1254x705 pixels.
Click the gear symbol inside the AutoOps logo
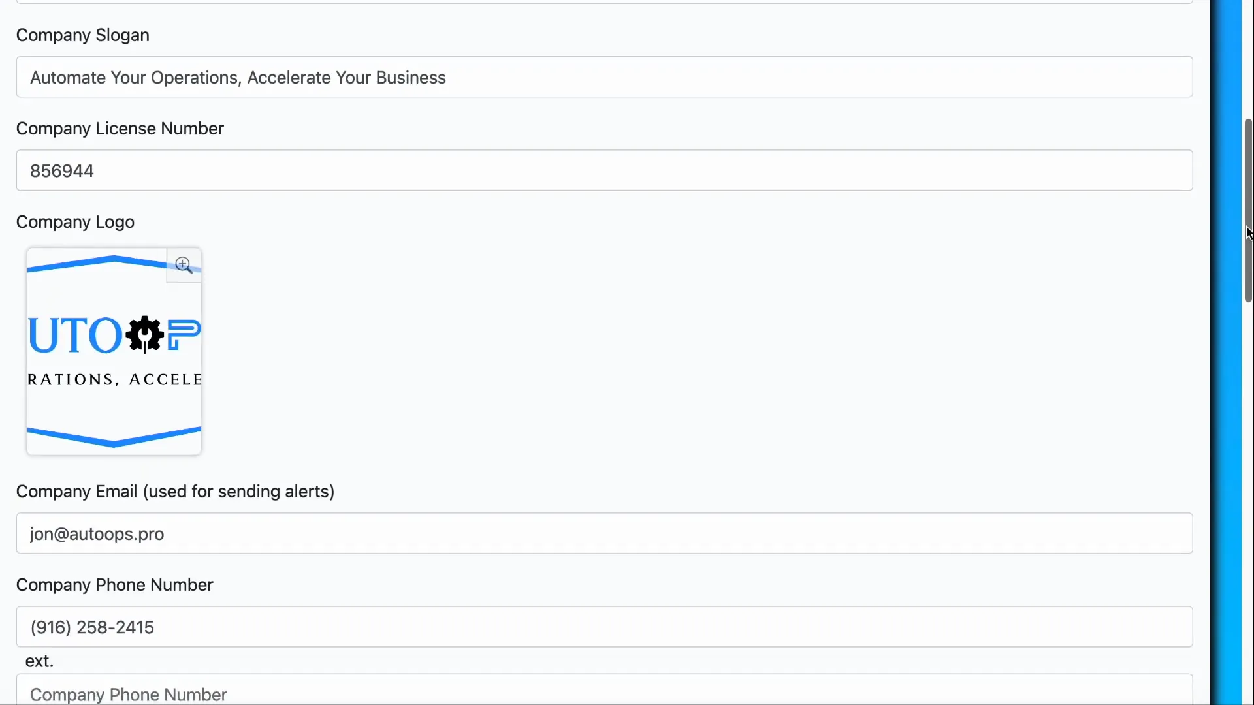pos(145,334)
